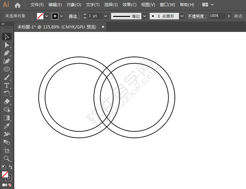
Task: Select the Pen tool
Action: 7,53
